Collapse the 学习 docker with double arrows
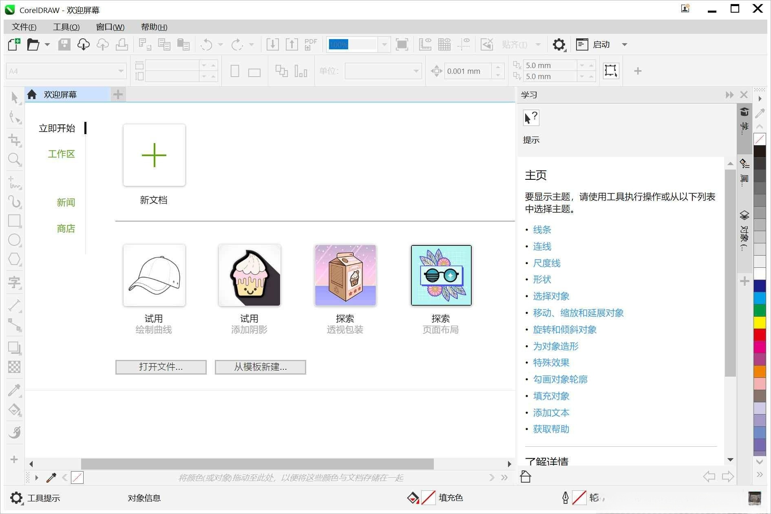The width and height of the screenshot is (771, 514). point(730,95)
